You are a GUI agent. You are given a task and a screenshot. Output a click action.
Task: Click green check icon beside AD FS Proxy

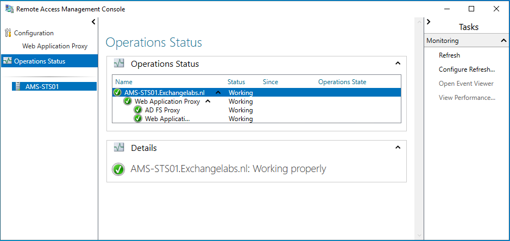(x=138, y=110)
